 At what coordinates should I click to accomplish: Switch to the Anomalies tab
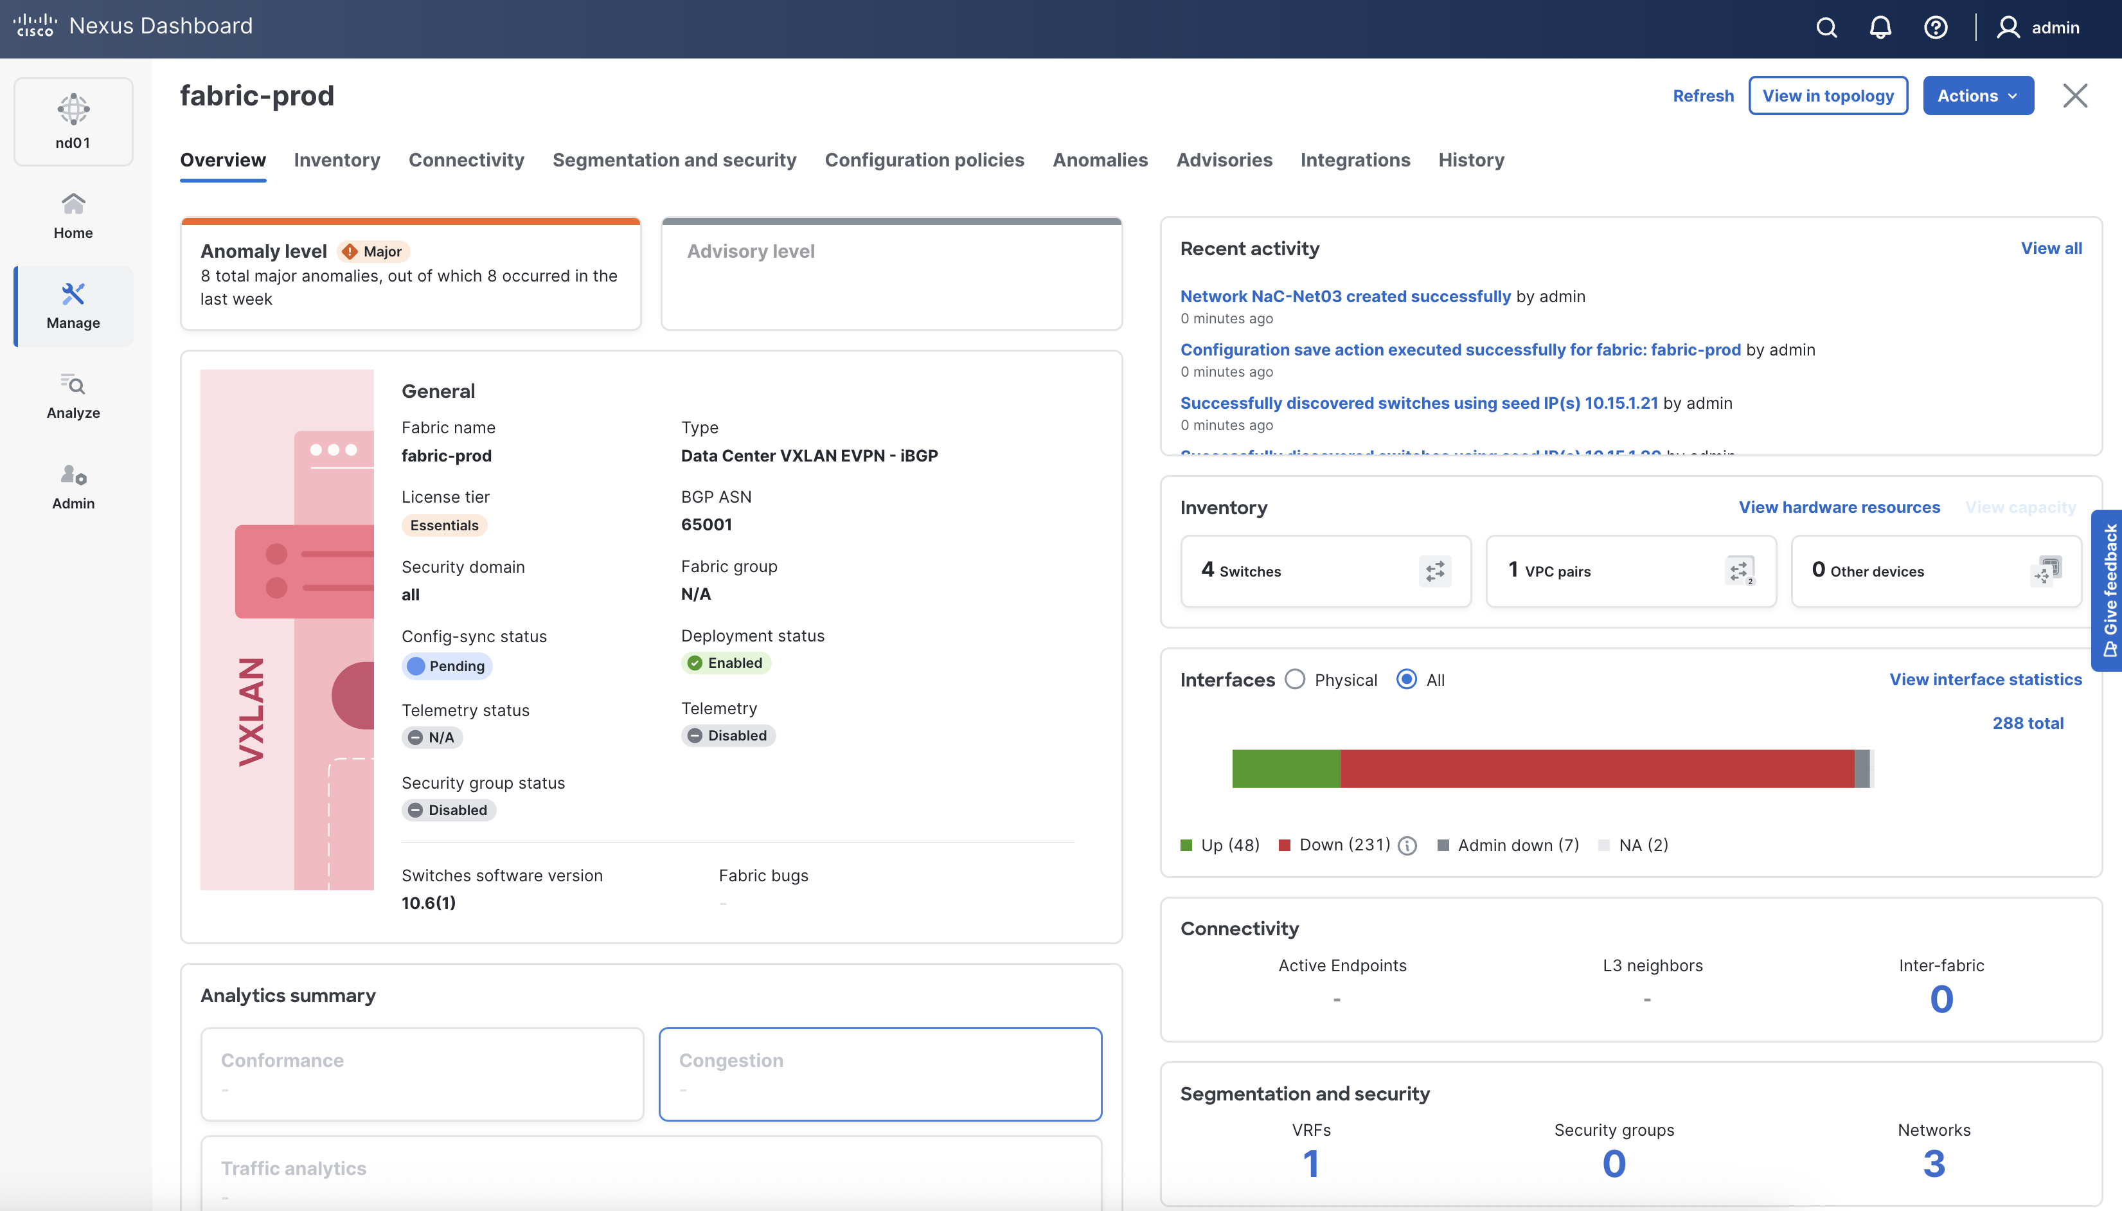1100,159
